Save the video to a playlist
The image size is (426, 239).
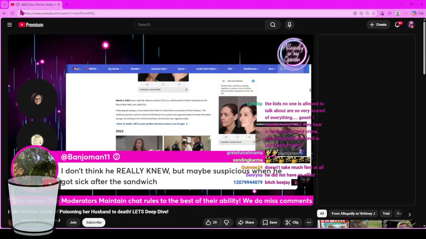click(270, 222)
